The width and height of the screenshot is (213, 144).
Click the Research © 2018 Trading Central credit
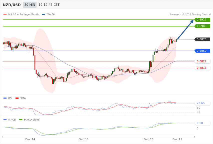click(x=190, y=14)
